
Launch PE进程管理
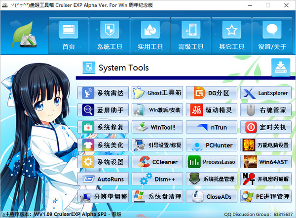click(266, 196)
